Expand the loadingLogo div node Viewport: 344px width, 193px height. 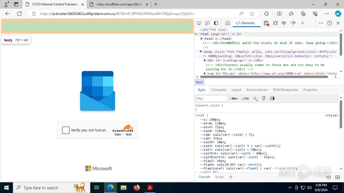click(205, 60)
